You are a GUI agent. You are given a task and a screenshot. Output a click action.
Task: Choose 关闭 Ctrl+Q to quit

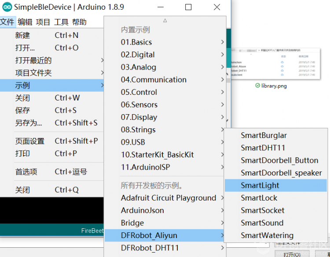click(x=52, y=190)
